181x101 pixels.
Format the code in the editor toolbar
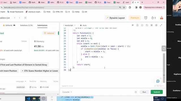(x=133, y=25)
